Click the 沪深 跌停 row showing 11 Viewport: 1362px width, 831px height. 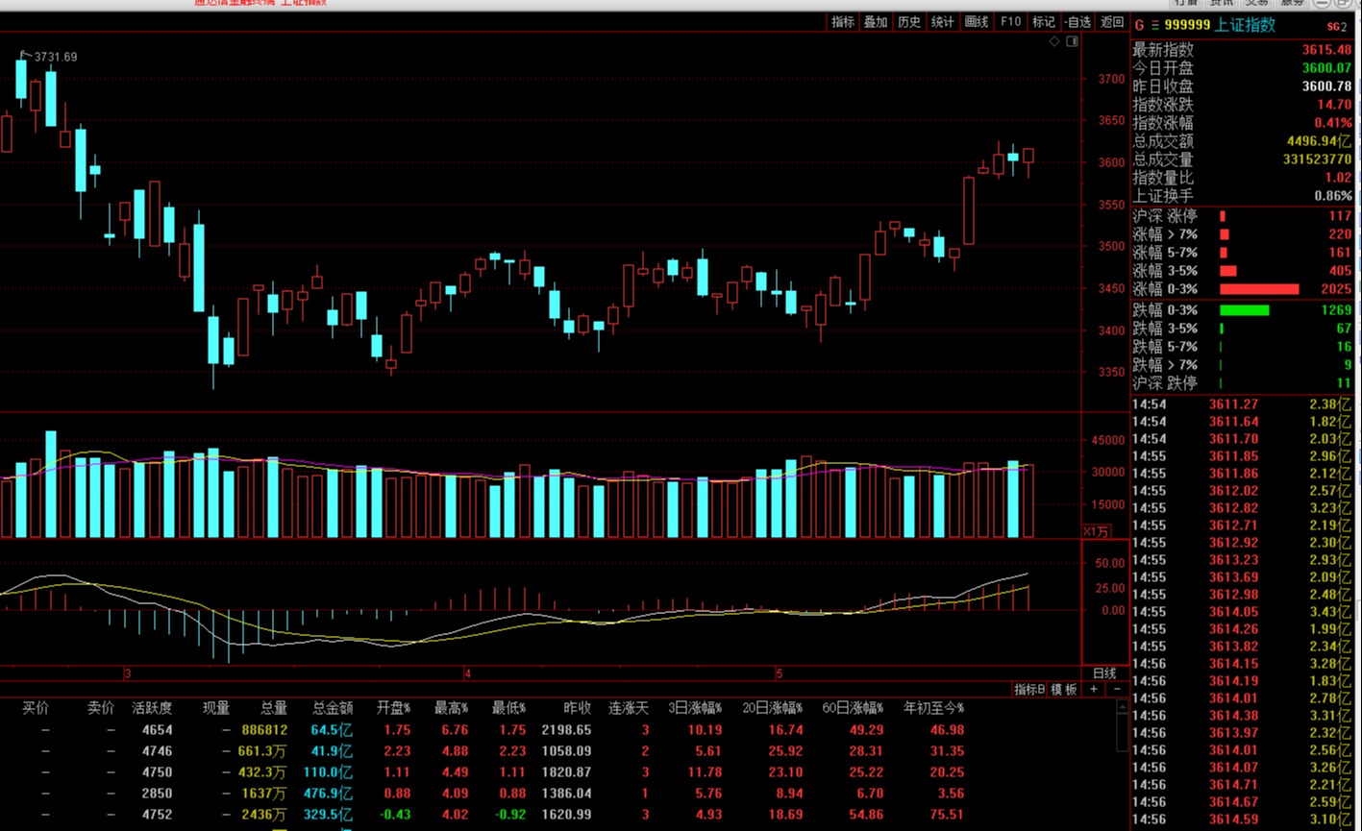pyautogui.click(x=1242, y=383)
